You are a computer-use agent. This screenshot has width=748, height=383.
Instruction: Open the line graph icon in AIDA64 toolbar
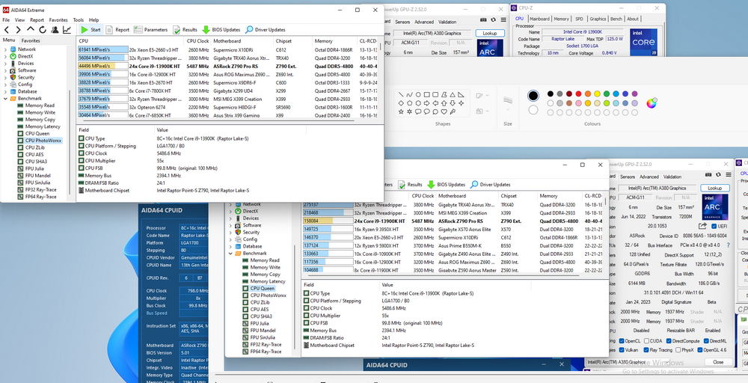click(x=67, y=30)
